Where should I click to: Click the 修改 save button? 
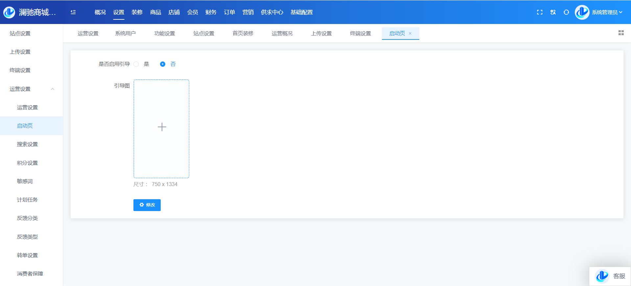point(147,205)
